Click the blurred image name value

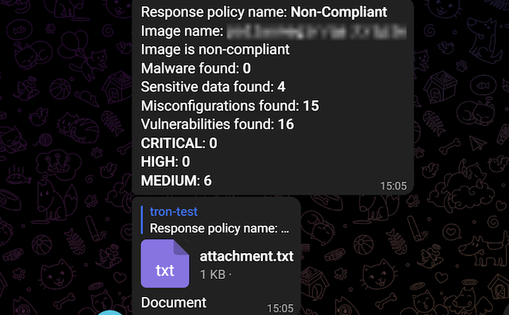pyautogui.click(x=316, y=32)
